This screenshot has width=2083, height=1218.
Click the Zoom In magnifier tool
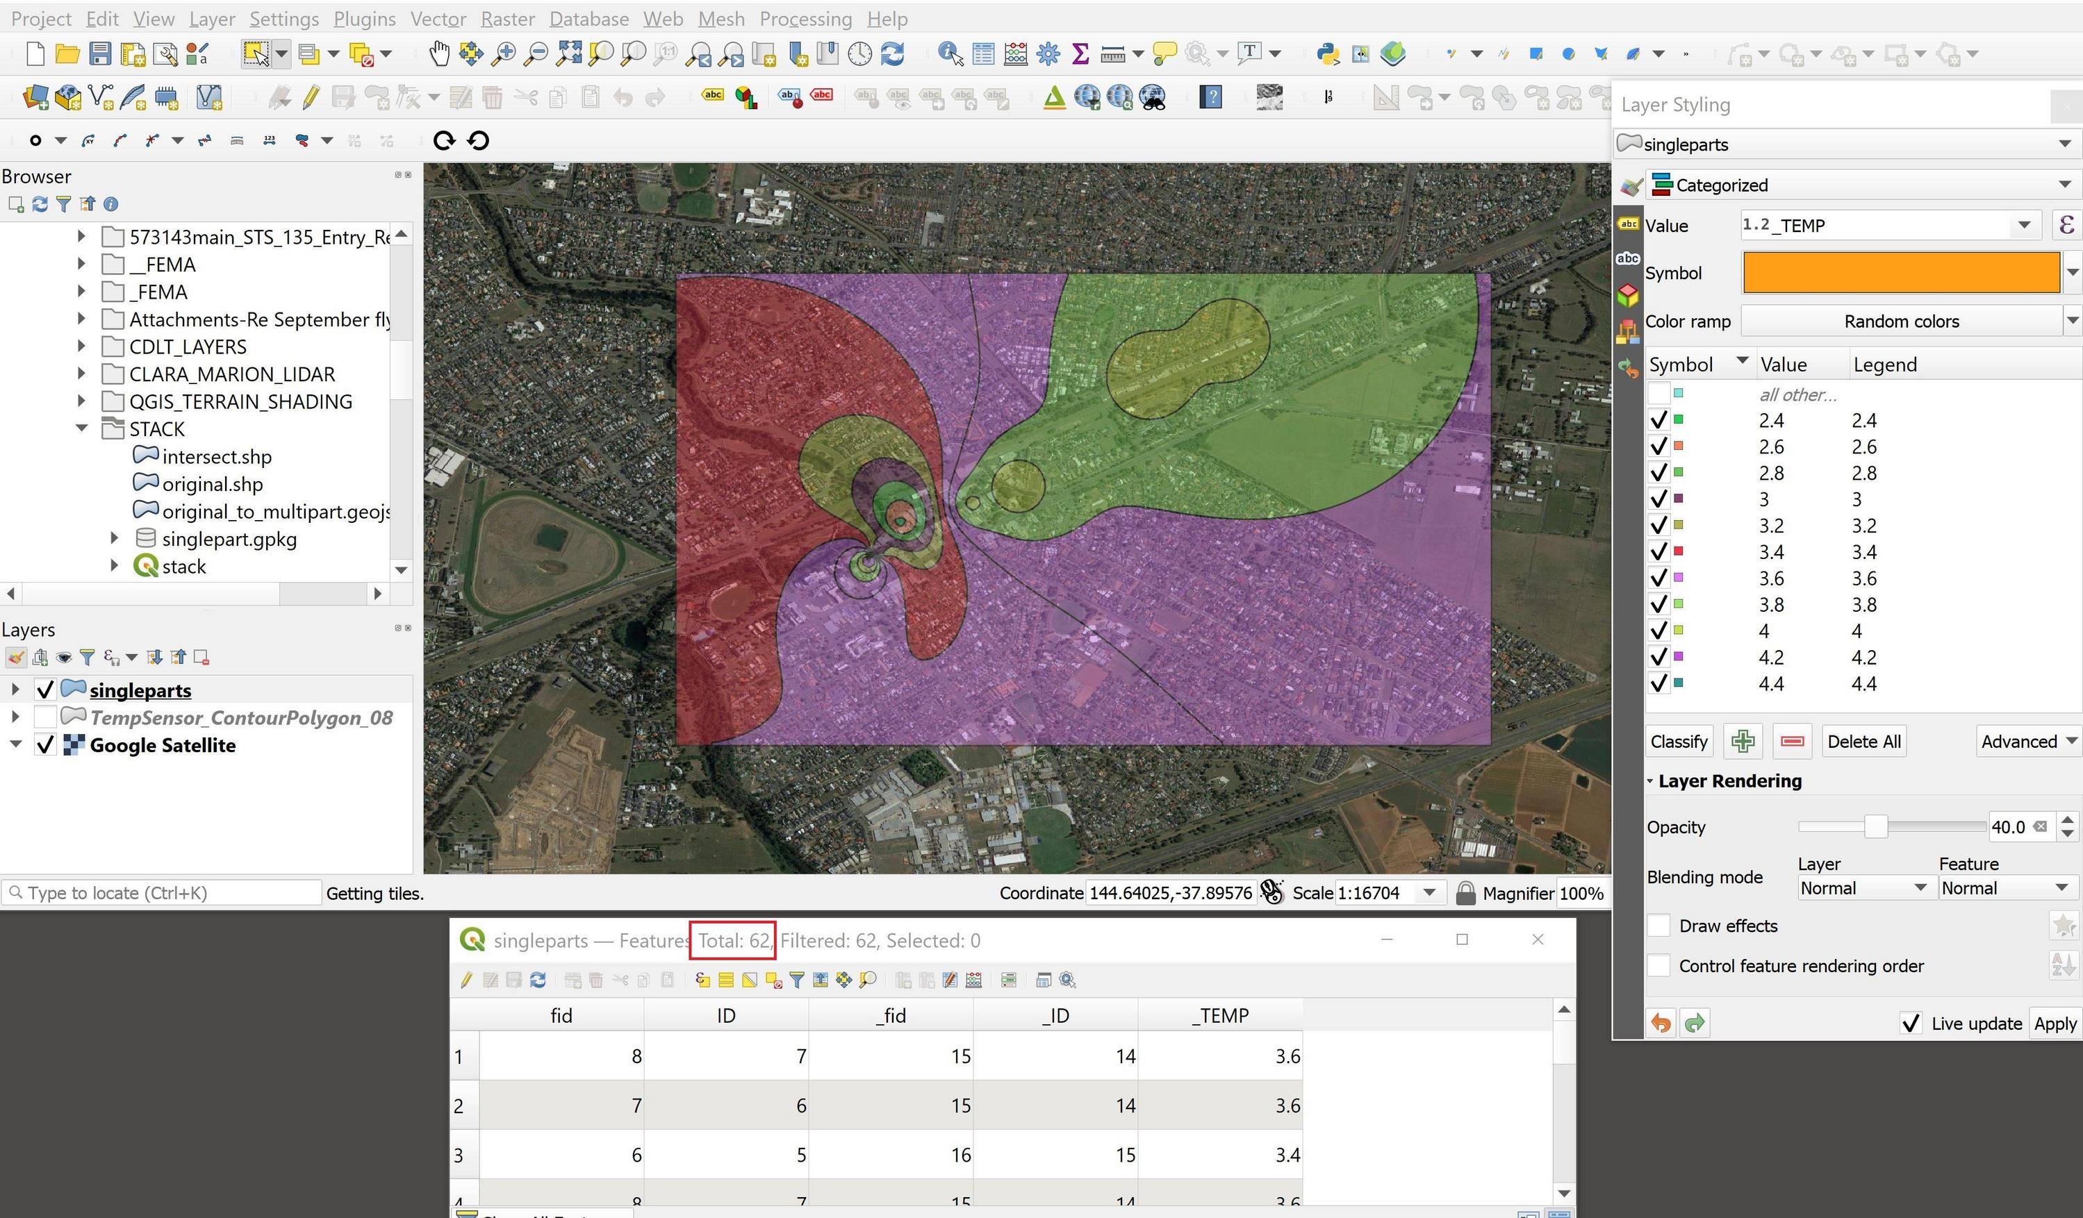(502, 55)
